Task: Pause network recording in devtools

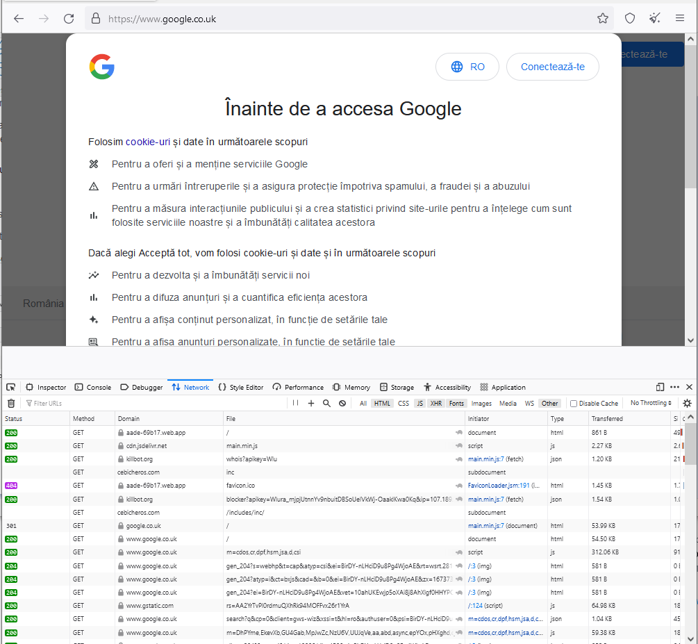Action: pyautogui.click(x=296, y=403)
